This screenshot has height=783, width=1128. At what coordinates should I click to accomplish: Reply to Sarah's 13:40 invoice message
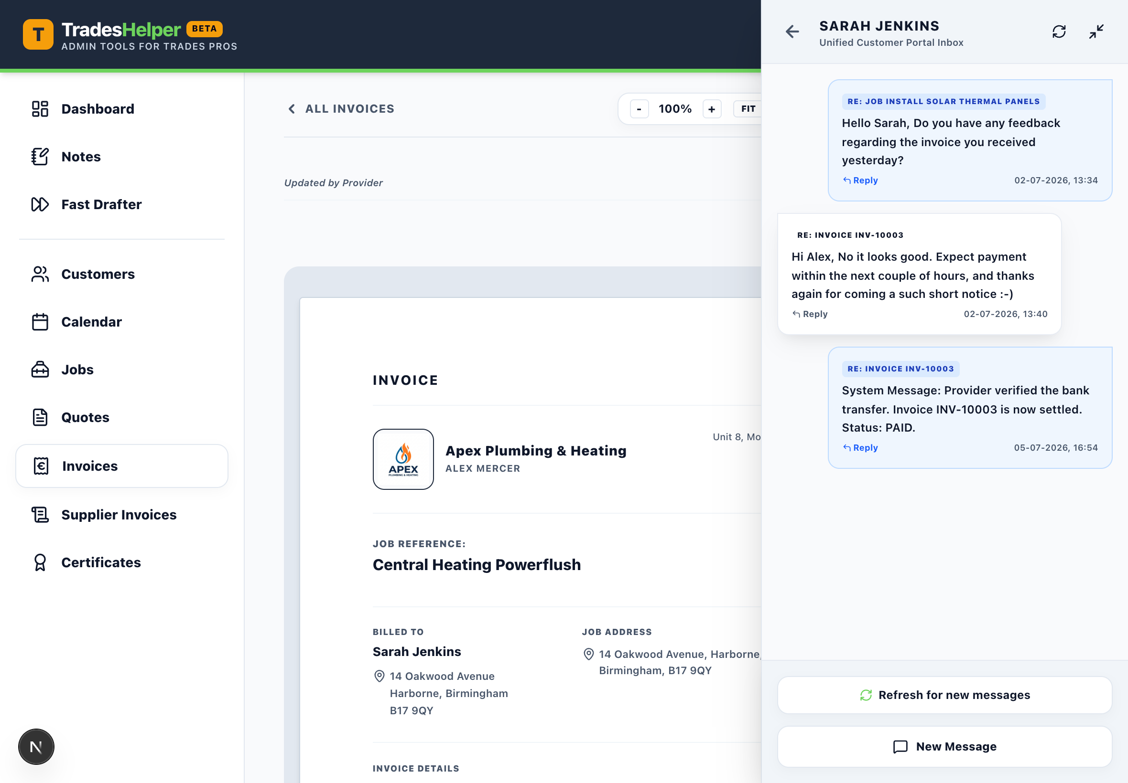pyautogui.click(x=810, y=314)
